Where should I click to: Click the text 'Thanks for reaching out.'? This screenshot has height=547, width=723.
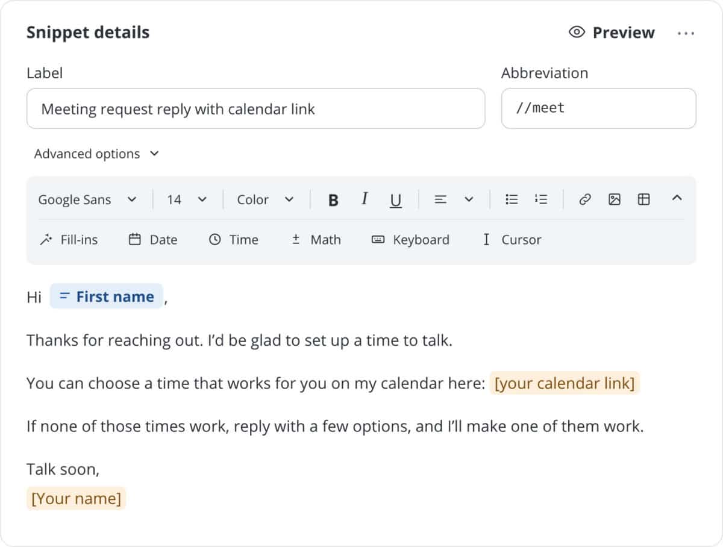point(114,340)
